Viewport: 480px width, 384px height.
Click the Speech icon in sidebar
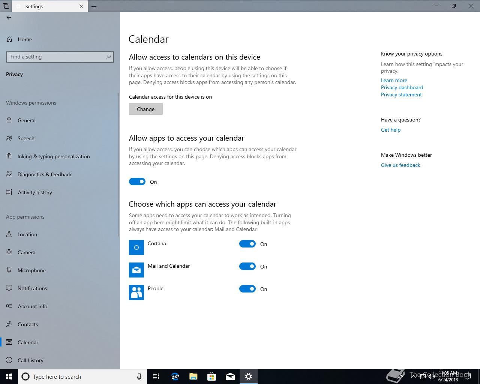click(9, 138)
